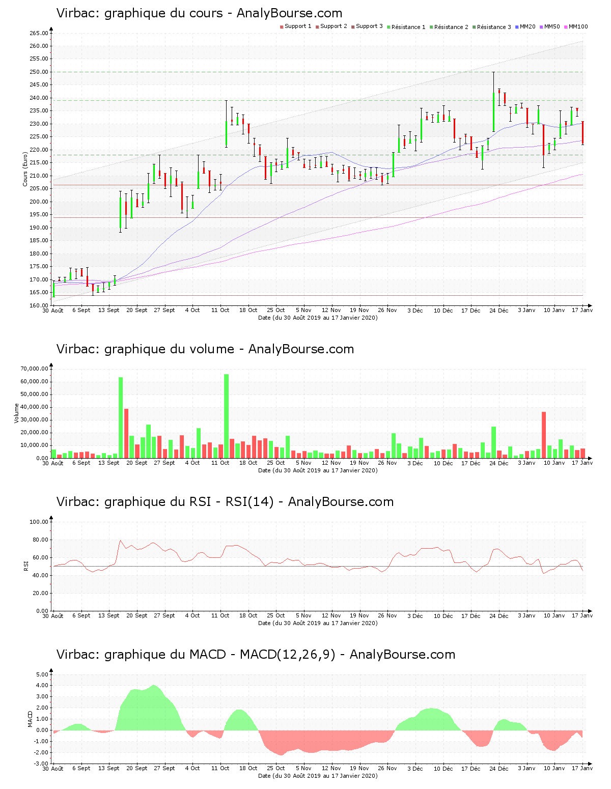
Task: Click the 160.00 label on price axis
Action: (39, 305)
